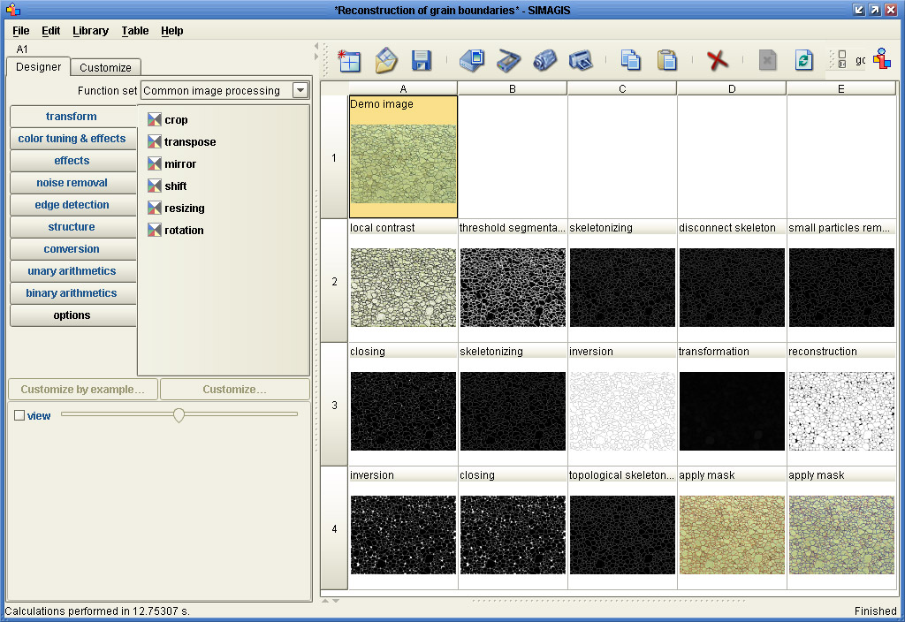Image resolution: width=905 pixels, height=622 pixels.
Task: Click the green refresh recalculate icon
Action: [803, 60]
